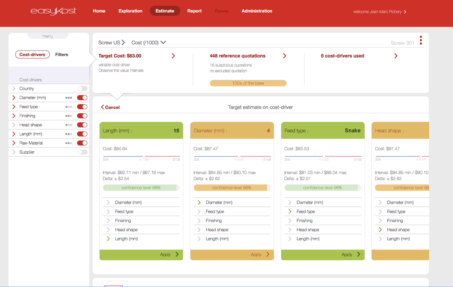Image resolution: width=453 pixels, height=287 pixels.
Task: Enable the Supplier cost-driver switch
Action: point(82,152)
